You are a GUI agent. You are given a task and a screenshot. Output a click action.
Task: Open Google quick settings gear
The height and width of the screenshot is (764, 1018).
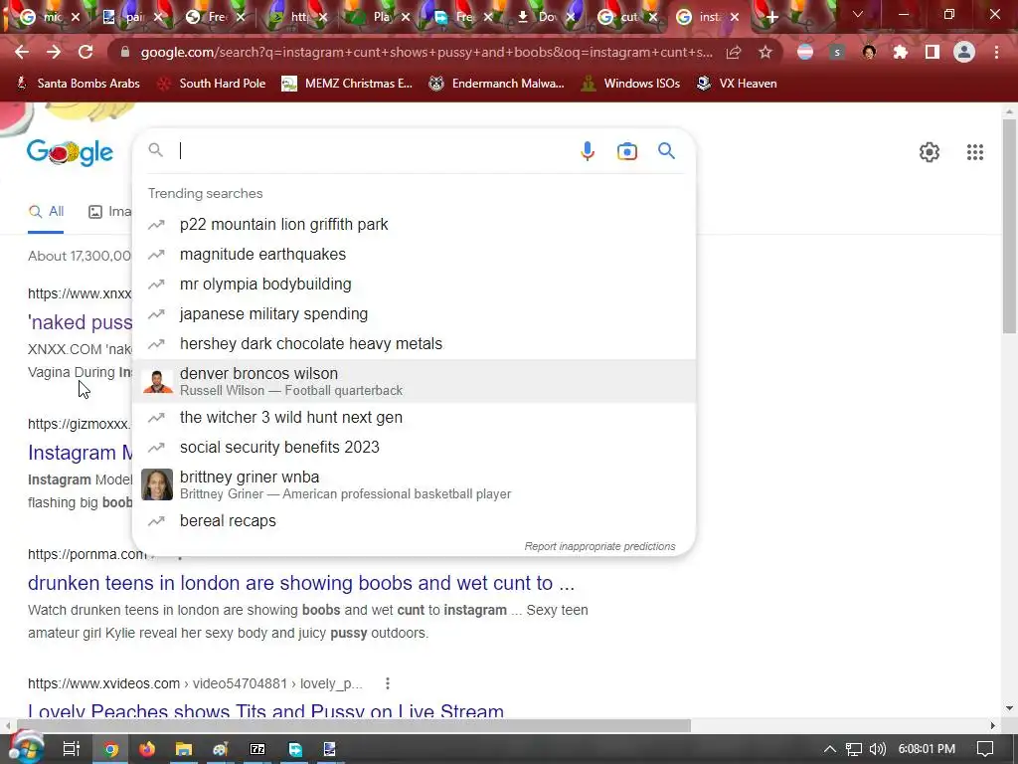930,152
